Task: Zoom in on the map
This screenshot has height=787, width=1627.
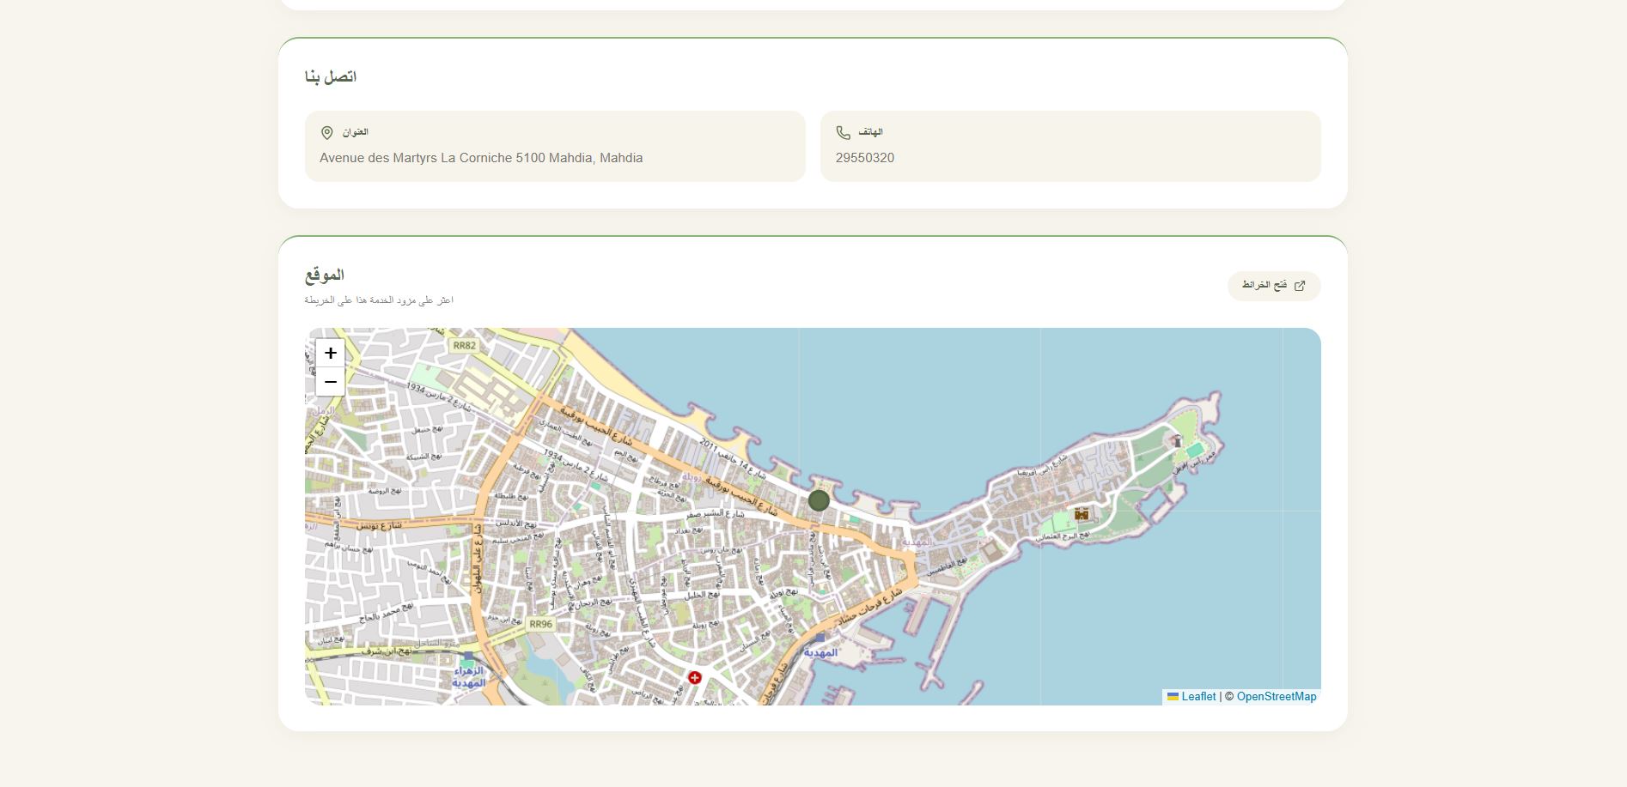Action: click(x=330, y=353)
